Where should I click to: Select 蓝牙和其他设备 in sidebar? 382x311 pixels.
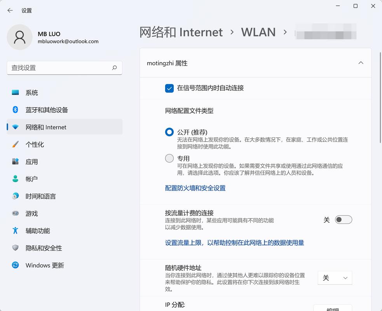47,110
